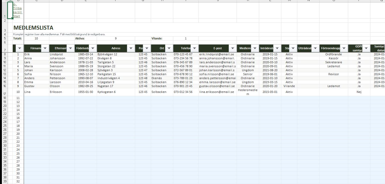Open filter dropdown for the member number column

pyautogui.click(x=20, y=48)
